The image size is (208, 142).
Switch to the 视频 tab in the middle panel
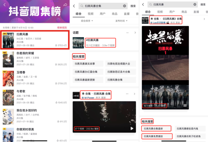pyautogui.click(x=90, y=14)
